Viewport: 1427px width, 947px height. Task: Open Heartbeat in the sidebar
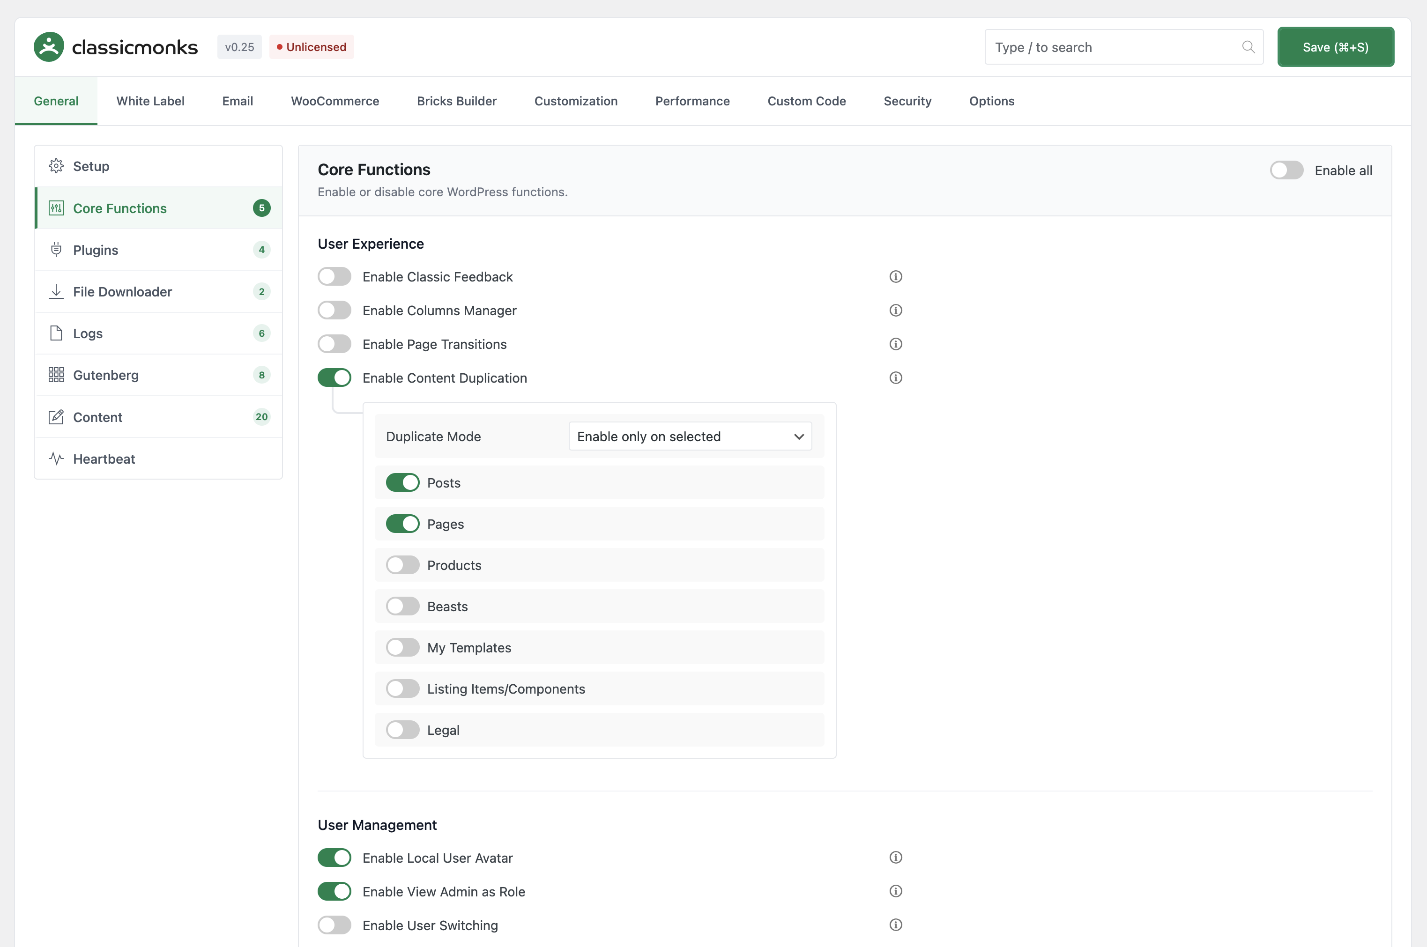click(x=158, y=459)
